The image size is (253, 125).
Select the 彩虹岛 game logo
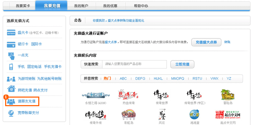(x=129, y=115)
